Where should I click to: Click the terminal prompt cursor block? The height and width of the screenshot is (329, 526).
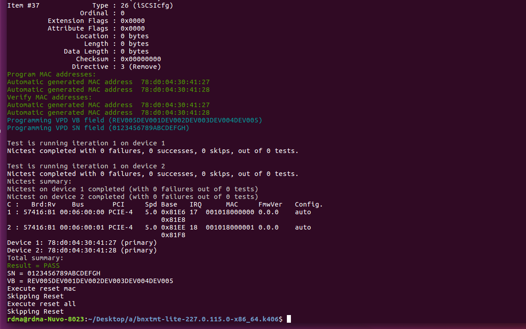(x=289, y=319)
